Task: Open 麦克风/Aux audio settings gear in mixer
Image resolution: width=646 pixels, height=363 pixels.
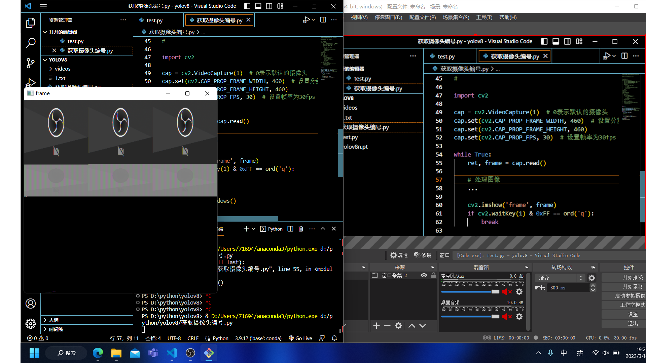Action: 519,292
